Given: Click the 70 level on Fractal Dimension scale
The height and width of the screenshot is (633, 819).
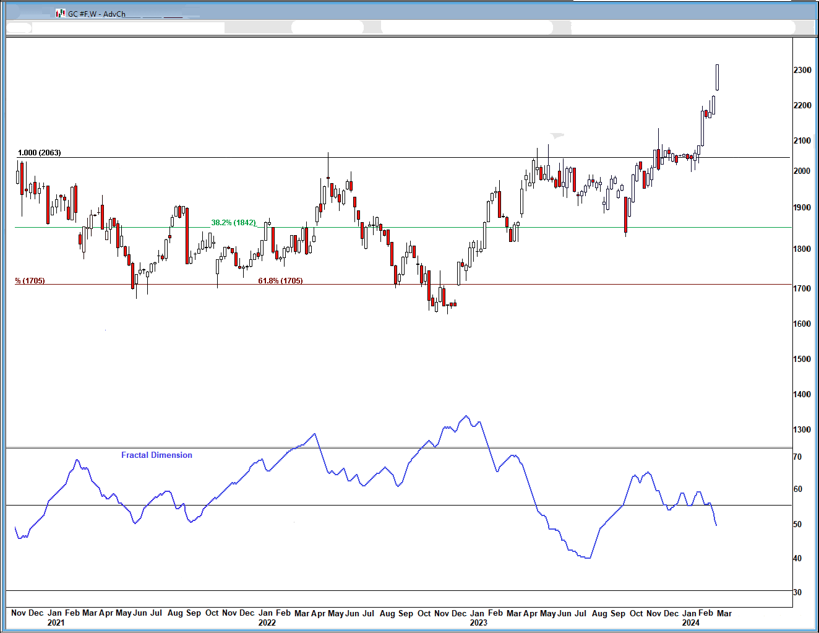Looking at the screenshot, I should coord(797,457).
